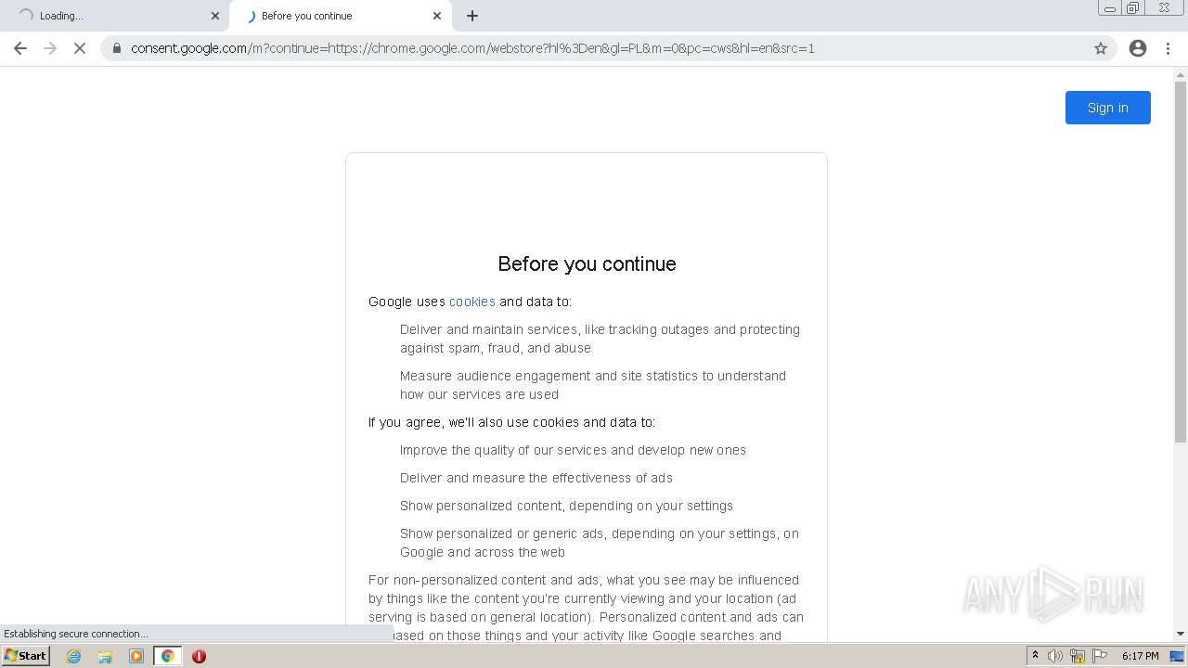Image resolution: width=1188 pixels, height=668 pixels.
Task: Open the Chrome three-dot menu
Action: coord(1169,48)
